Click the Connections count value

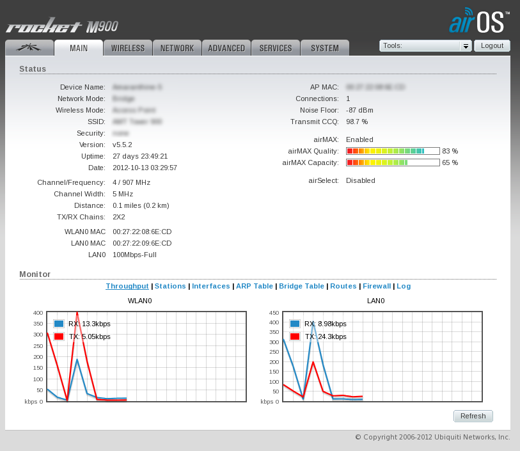point(348,99)
